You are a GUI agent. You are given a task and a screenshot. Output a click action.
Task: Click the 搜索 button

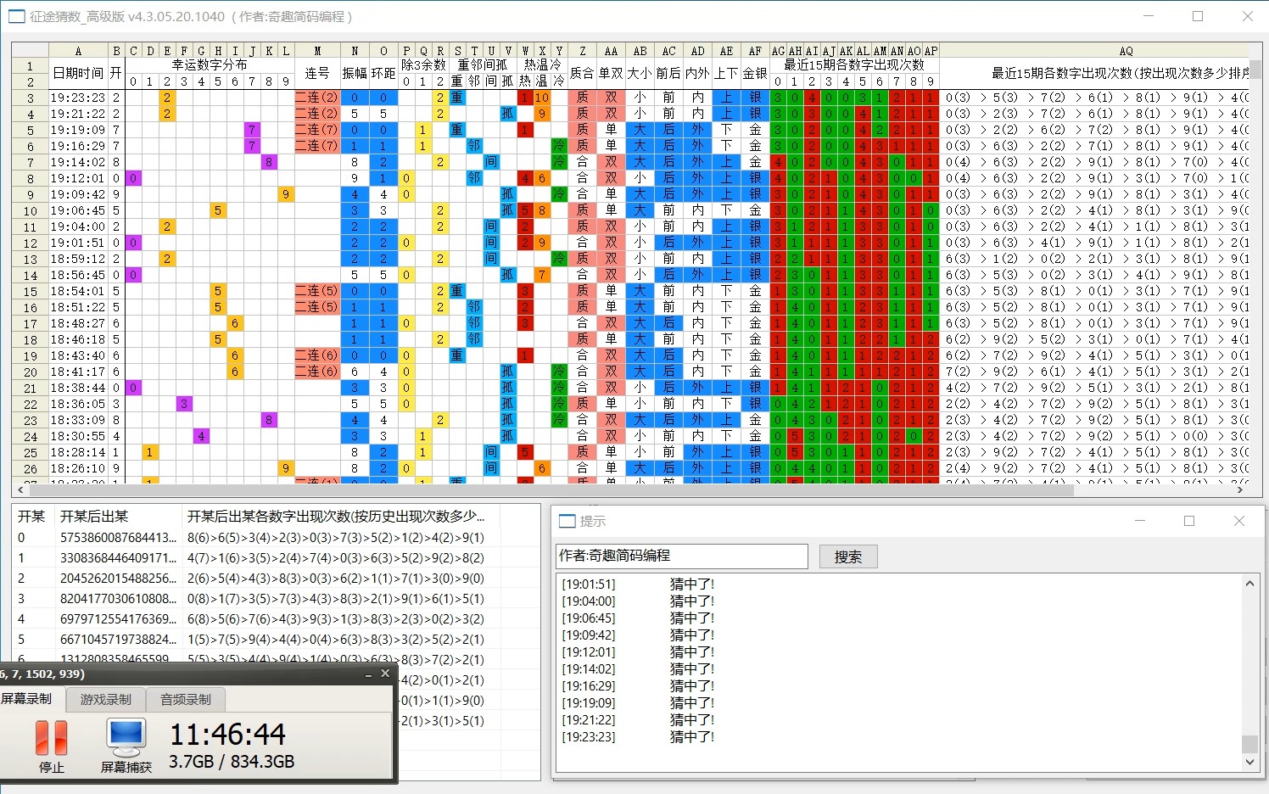pyautogui.click(x=848, y=556)
